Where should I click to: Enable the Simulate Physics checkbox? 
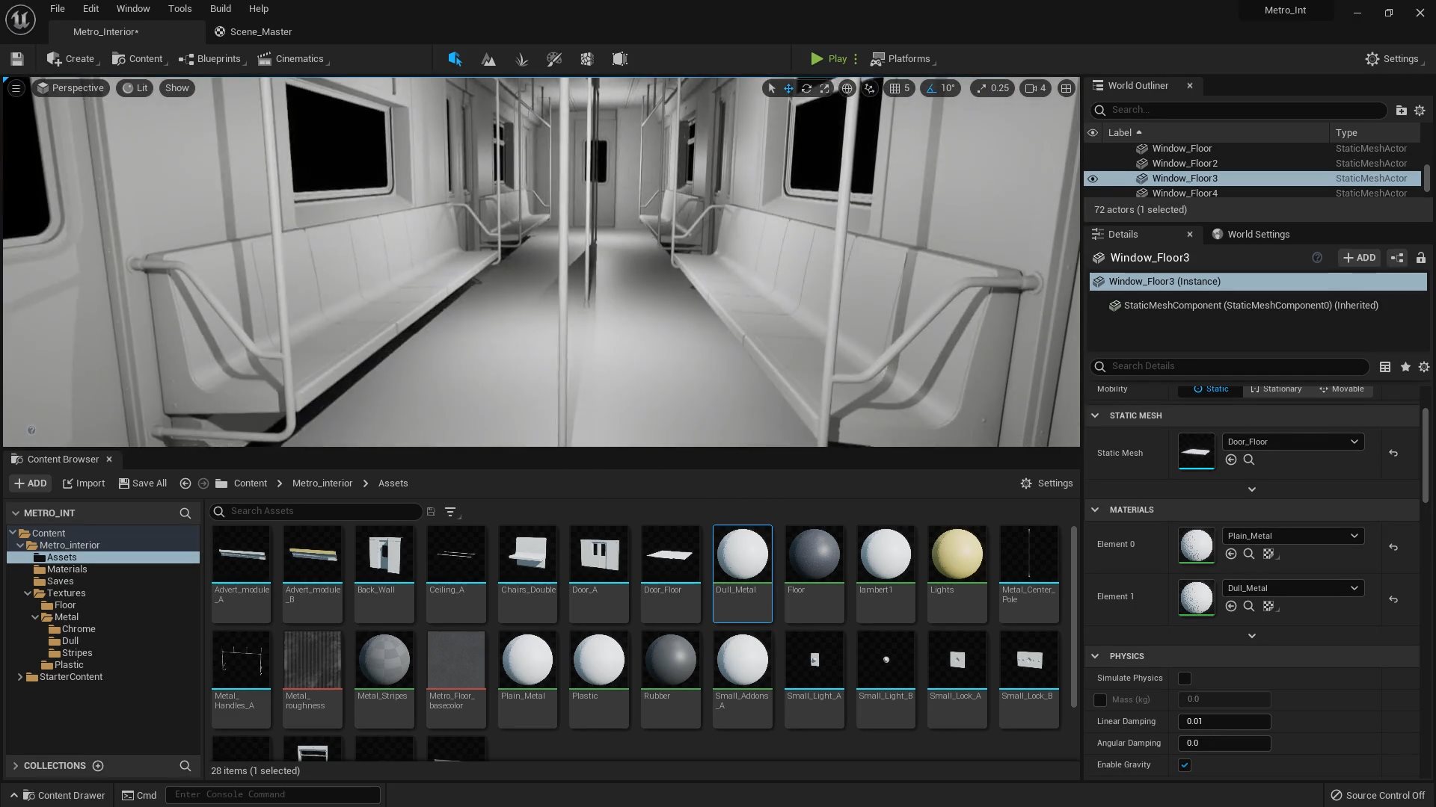tap(1185, 678)
